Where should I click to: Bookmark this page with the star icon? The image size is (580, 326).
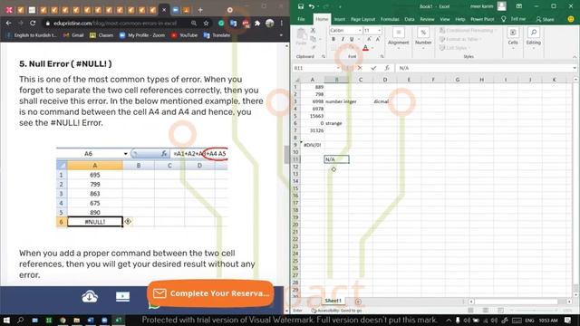(x=206, y=23)
